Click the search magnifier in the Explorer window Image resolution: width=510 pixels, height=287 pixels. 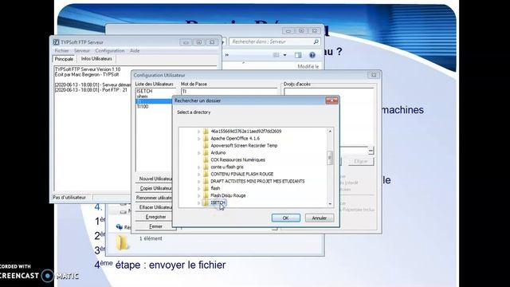(316, 41)
